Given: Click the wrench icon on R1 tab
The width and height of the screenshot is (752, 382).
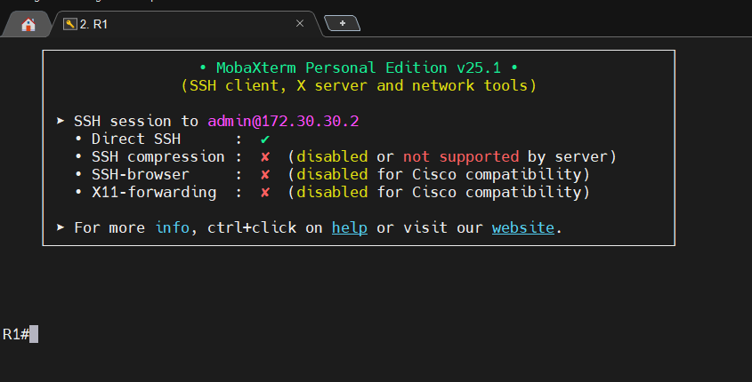Looking at the screenshot, I should tap(70, 24).
